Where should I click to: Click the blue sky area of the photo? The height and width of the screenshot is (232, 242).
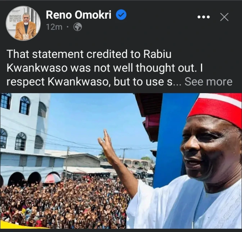point(93,120)
